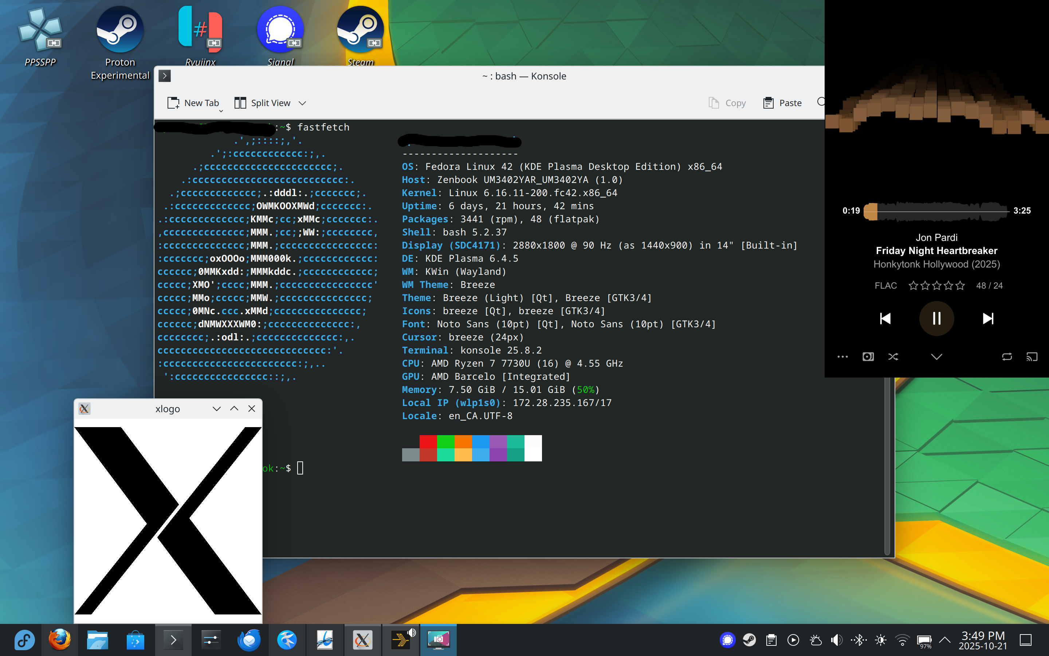Open the three-dot more options menu
The image size is (1049, 656).
842,357
